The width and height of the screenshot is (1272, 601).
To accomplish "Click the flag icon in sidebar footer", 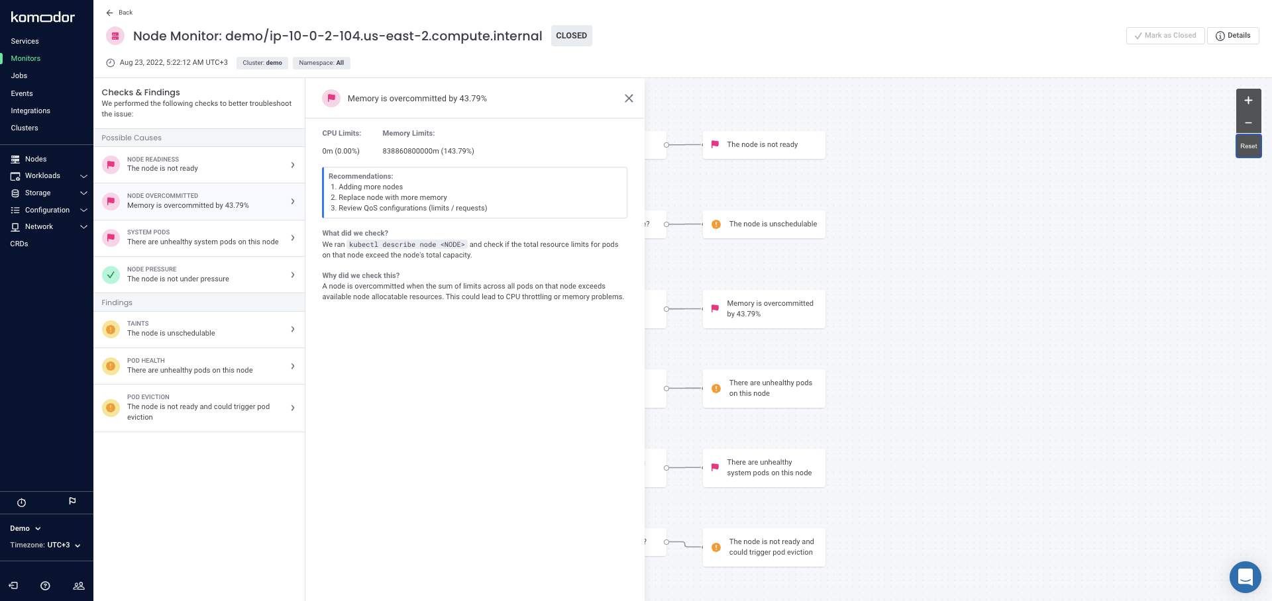I will click(x=72, y=501).
